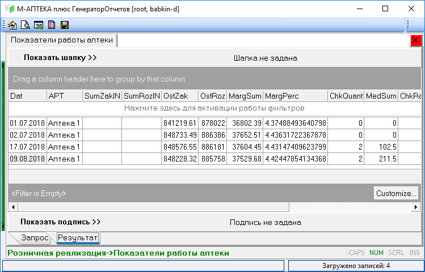The width and height of the screenshot is (425, 272).
Task: Activate the filter row in the grid
Action: pos(214,108)
